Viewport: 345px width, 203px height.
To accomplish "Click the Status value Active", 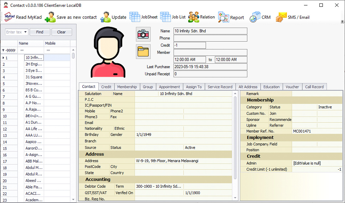I will coord(208,148).
